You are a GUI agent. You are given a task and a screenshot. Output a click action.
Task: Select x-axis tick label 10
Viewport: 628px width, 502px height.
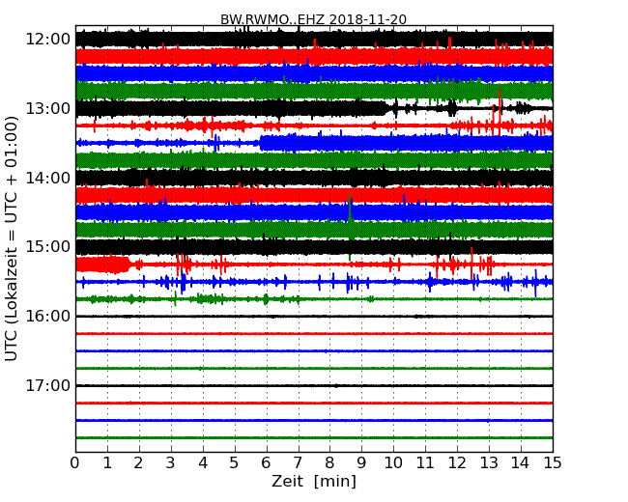393,463
